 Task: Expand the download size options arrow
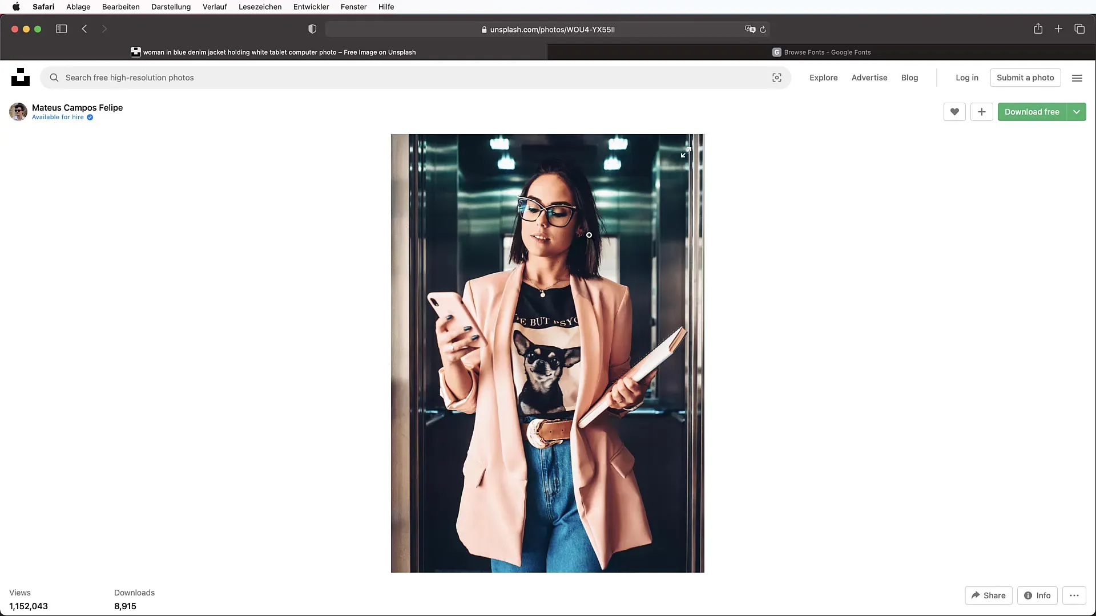(x=1077, y=112)
